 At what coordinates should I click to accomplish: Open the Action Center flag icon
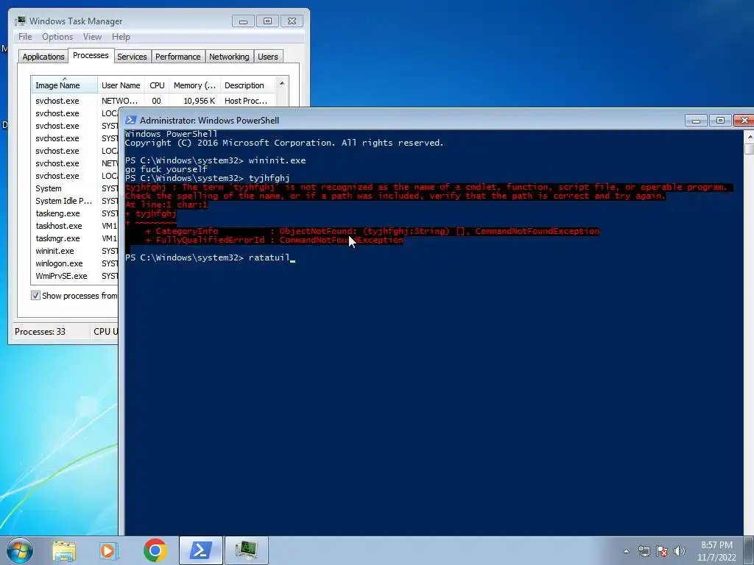pyautogui.click(x=662, y=551)
